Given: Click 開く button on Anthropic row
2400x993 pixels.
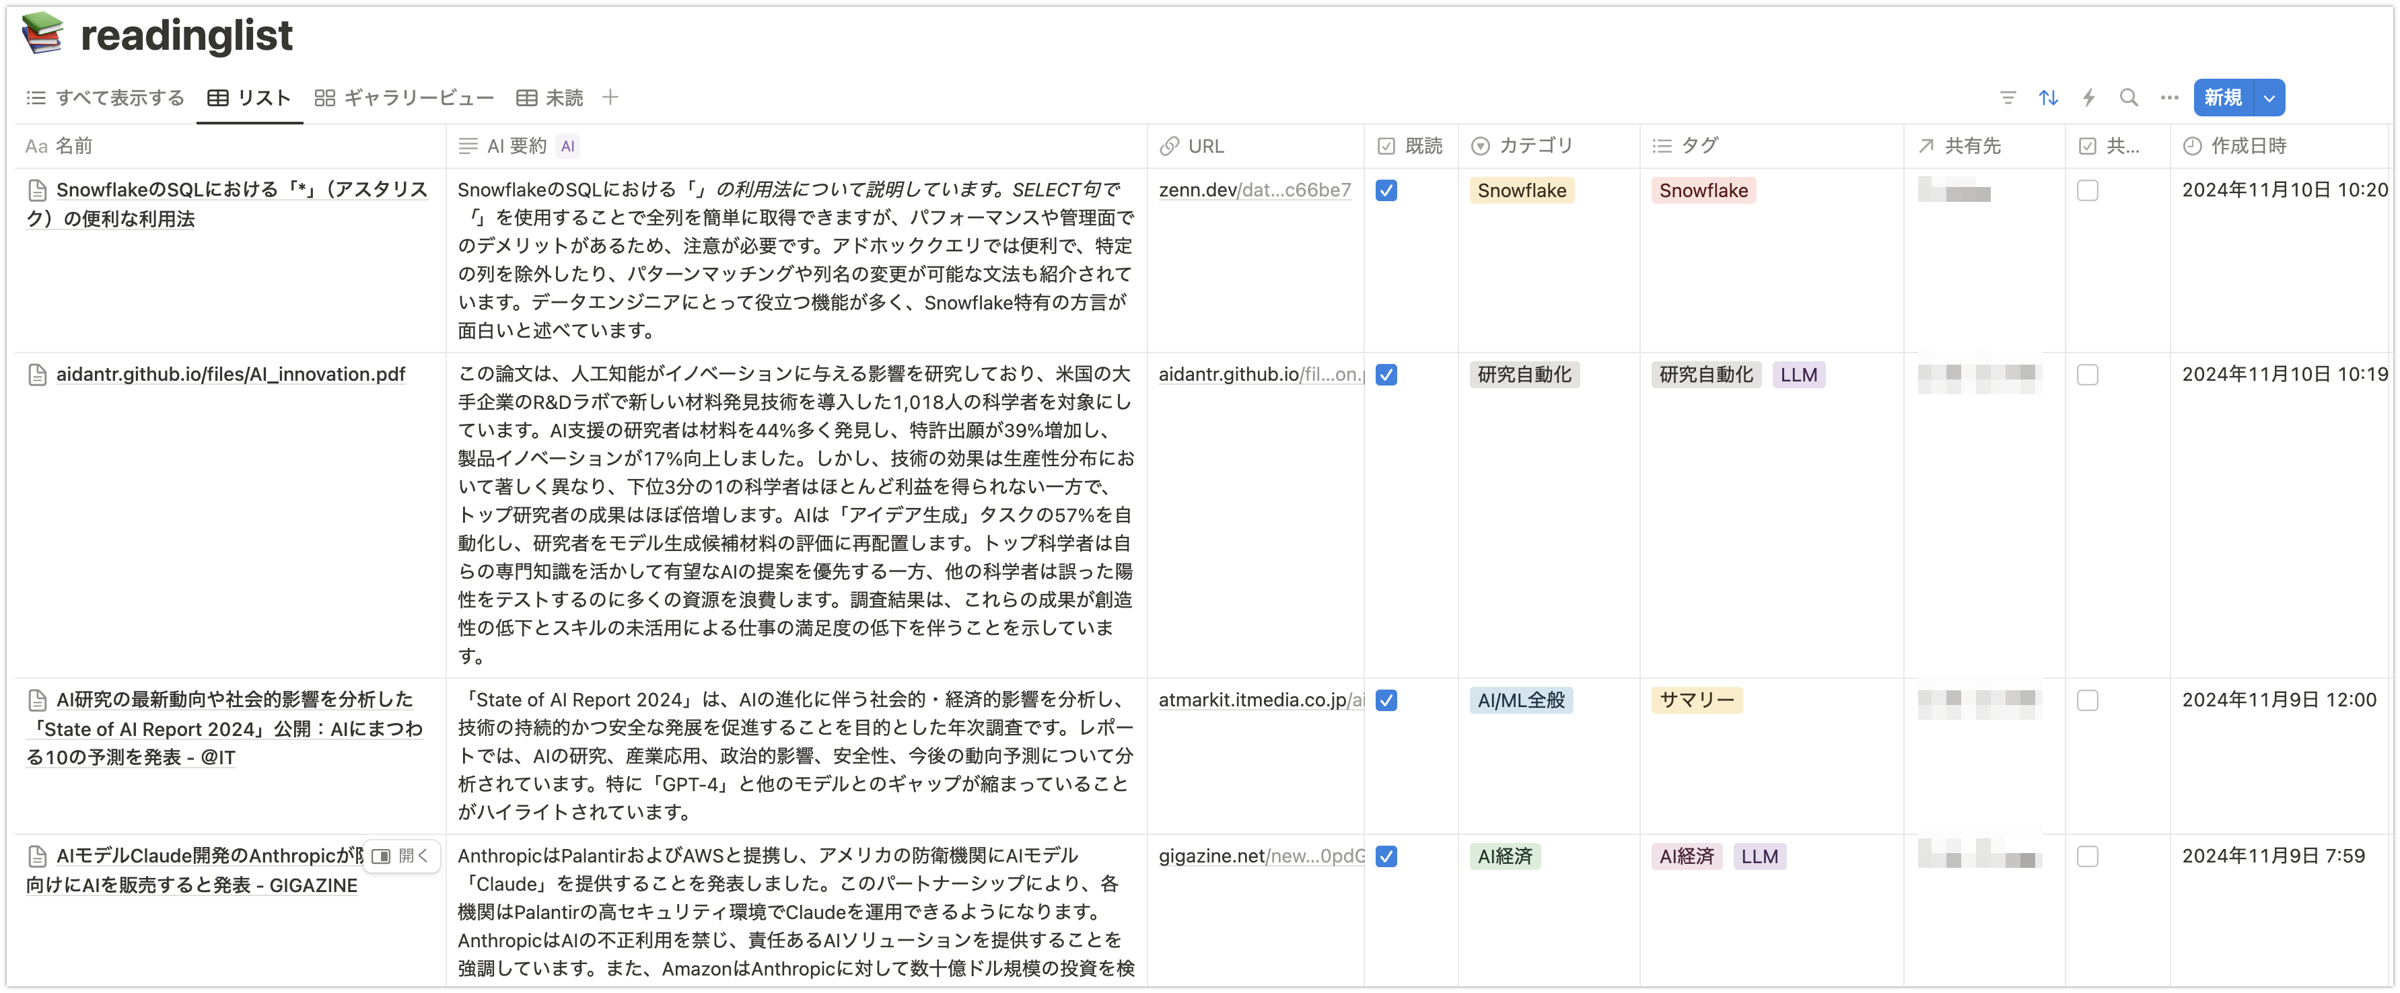Looking at the screenshot, I should click(400, 856).
